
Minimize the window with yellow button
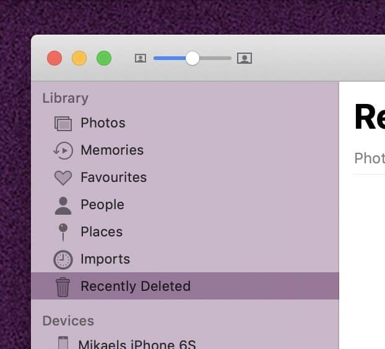pyautogui.click(x=79, y=58)
